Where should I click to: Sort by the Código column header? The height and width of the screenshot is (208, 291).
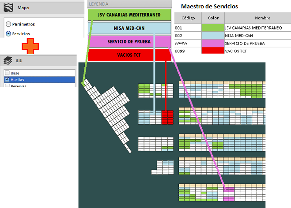click(x=188, y=18)
